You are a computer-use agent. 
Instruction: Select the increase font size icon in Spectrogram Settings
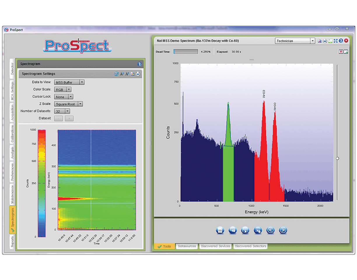point(122,74)
